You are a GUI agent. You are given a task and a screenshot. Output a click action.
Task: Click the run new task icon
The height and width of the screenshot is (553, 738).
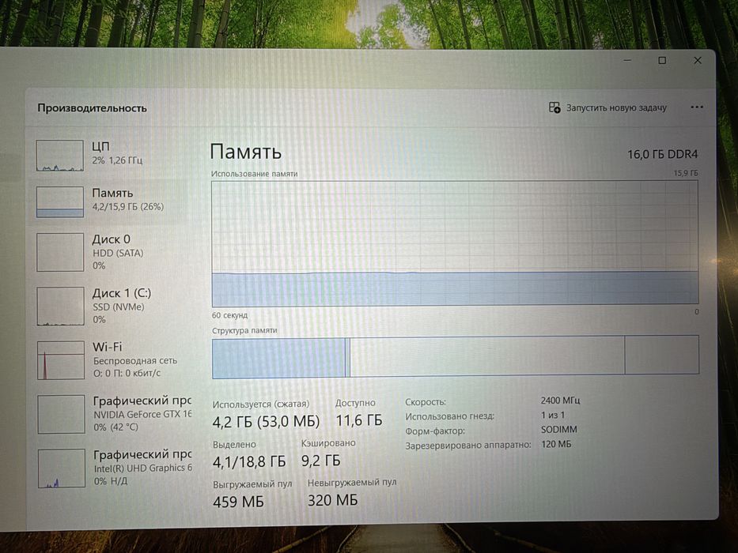point(554,107)
